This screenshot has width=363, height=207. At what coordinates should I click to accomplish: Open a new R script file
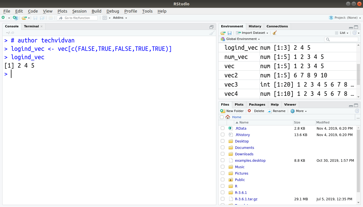(3, 17)
